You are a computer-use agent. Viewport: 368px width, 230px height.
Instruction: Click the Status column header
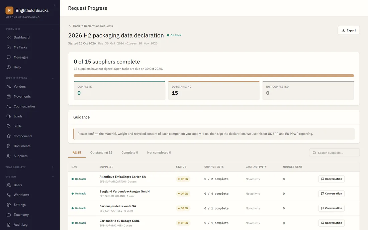(x=181, y=167)
